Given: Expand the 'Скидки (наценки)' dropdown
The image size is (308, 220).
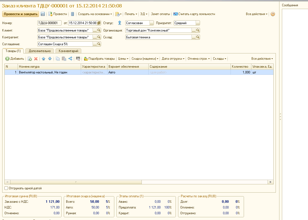Looking at the screenshot, I should (145, 59).
